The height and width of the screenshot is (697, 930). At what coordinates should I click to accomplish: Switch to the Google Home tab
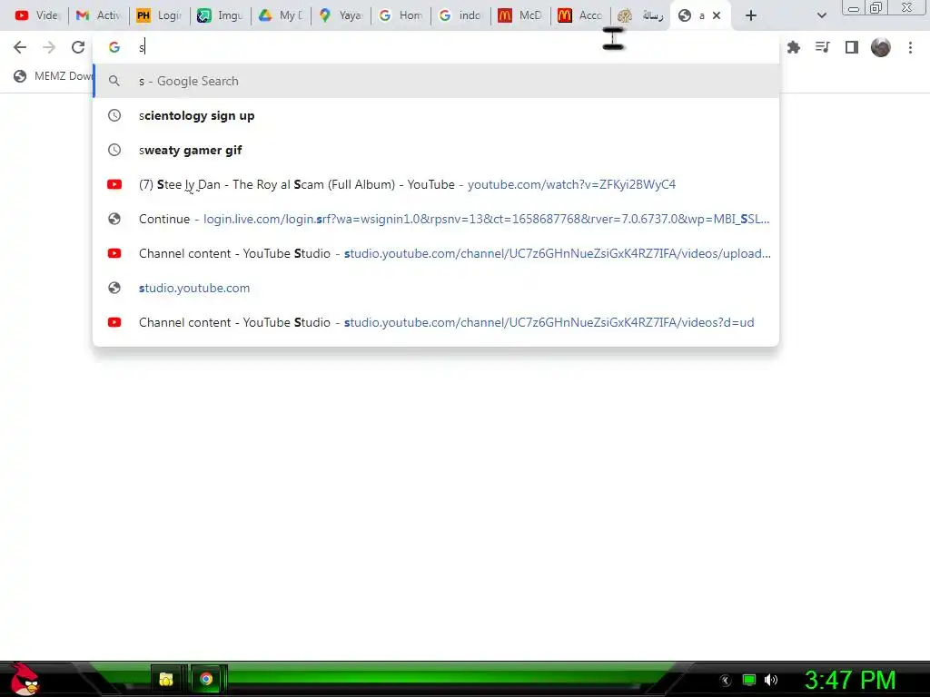(401, 15)
